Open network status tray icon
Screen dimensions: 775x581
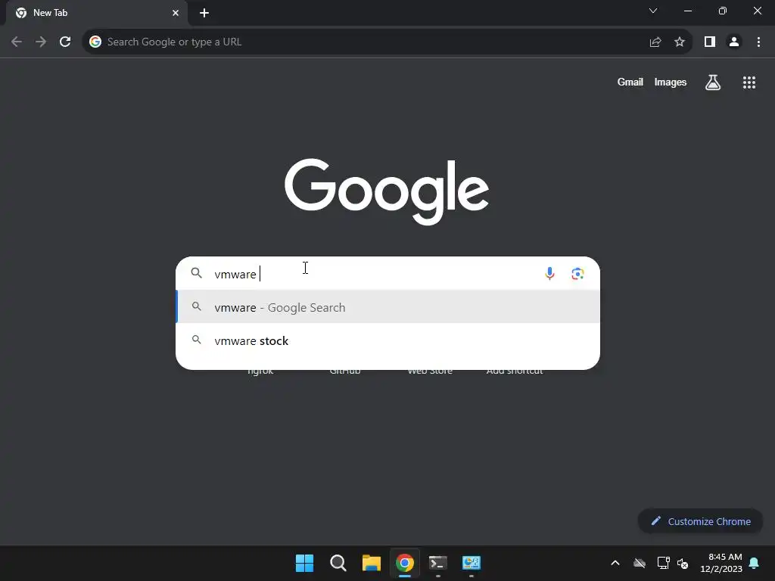tap(663, 563)
